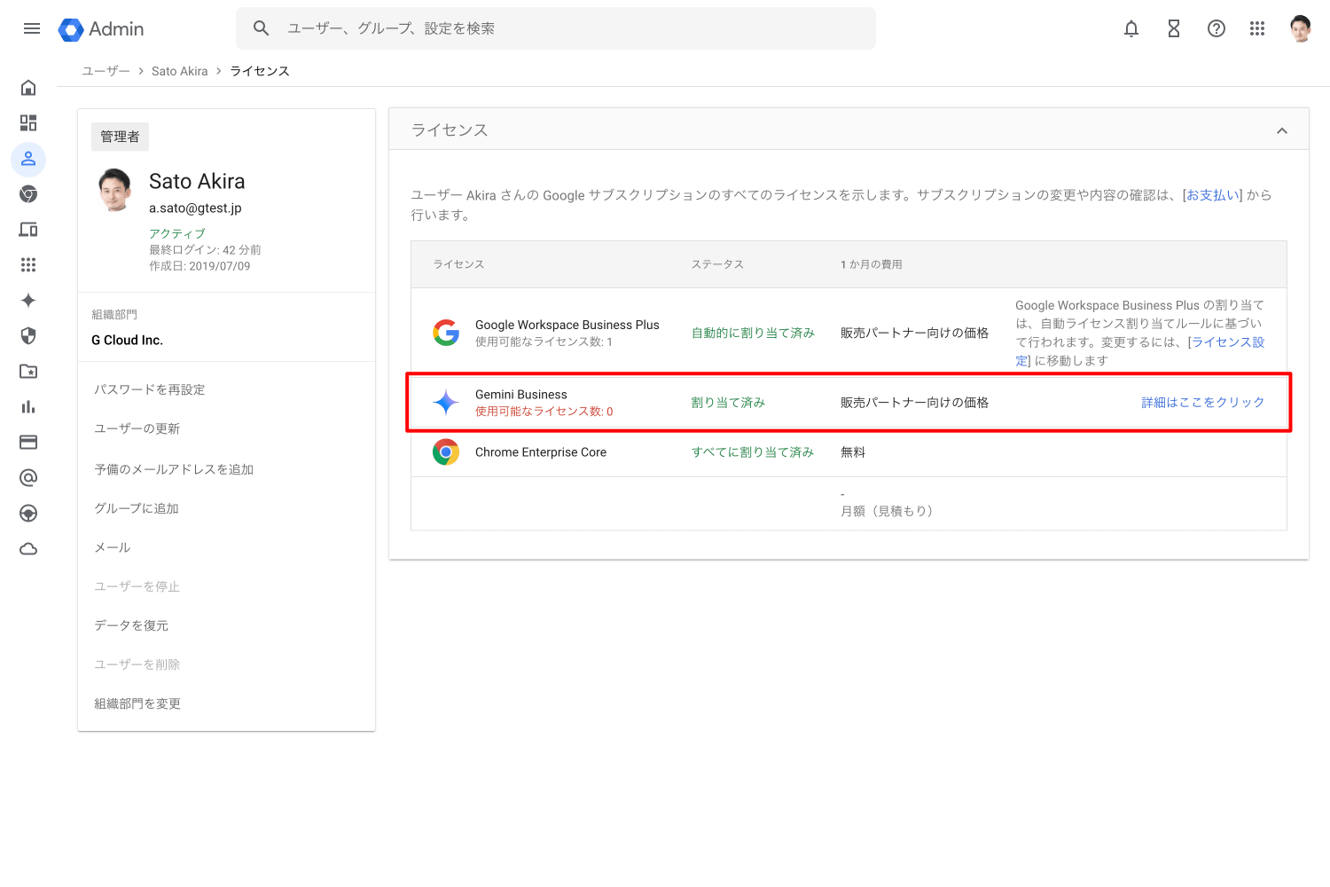The image size is (1330, 887).
Task: Click the Google Admin logo
Action: (101, 29)
